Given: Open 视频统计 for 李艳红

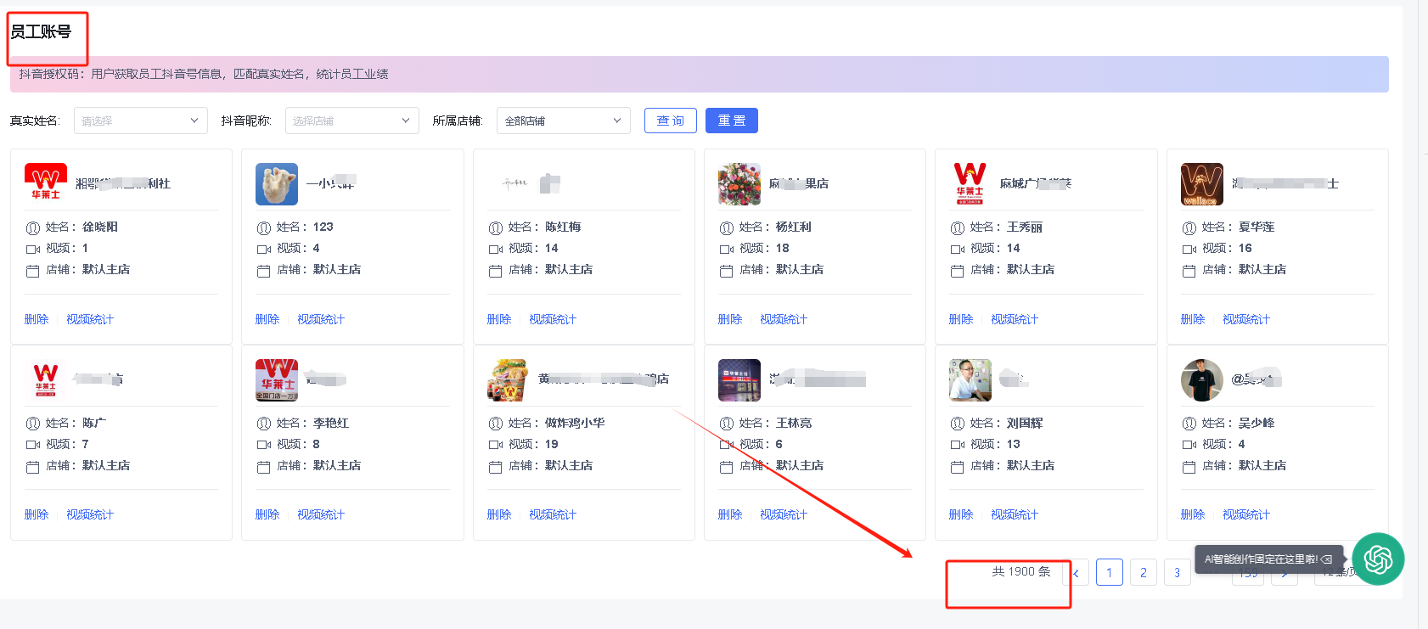Looking at the screenshot, I should click(x=321, y=514).
